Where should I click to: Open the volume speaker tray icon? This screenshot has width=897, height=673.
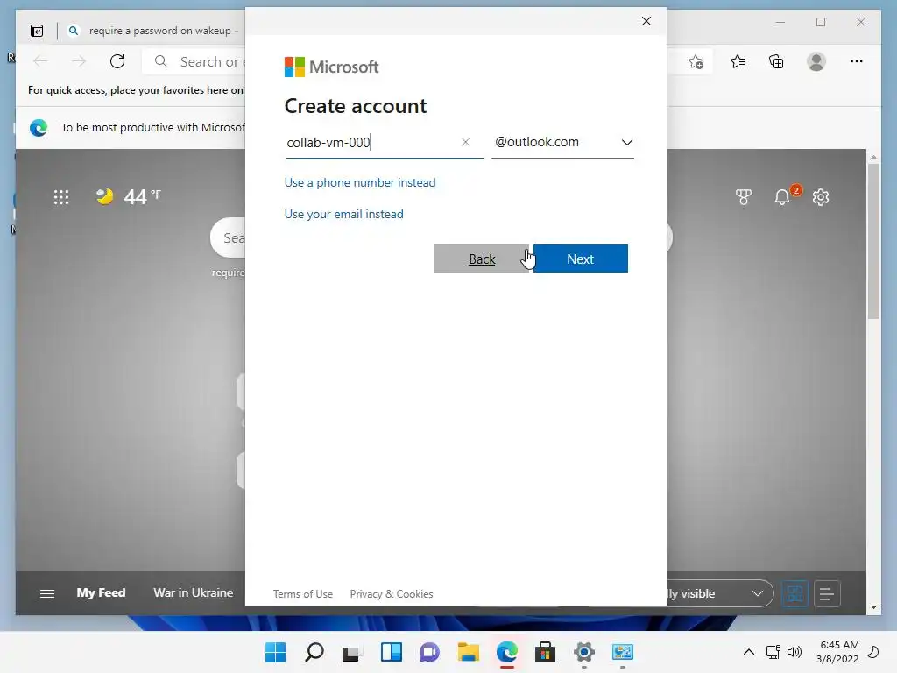tap(794, 652)
